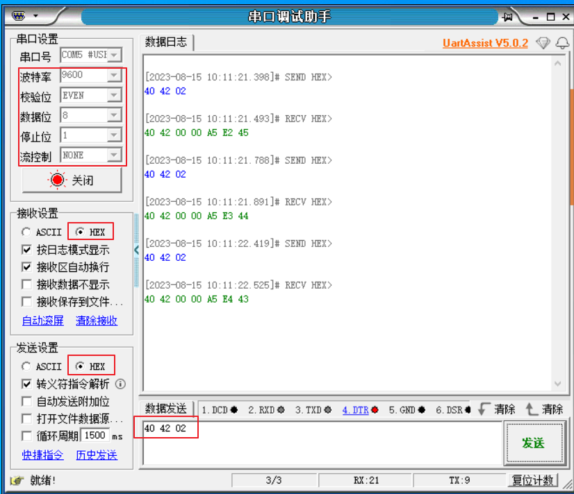Click received data 40 42 00 00 A5 E3 44
574x494 pixels.
[197, 216]
